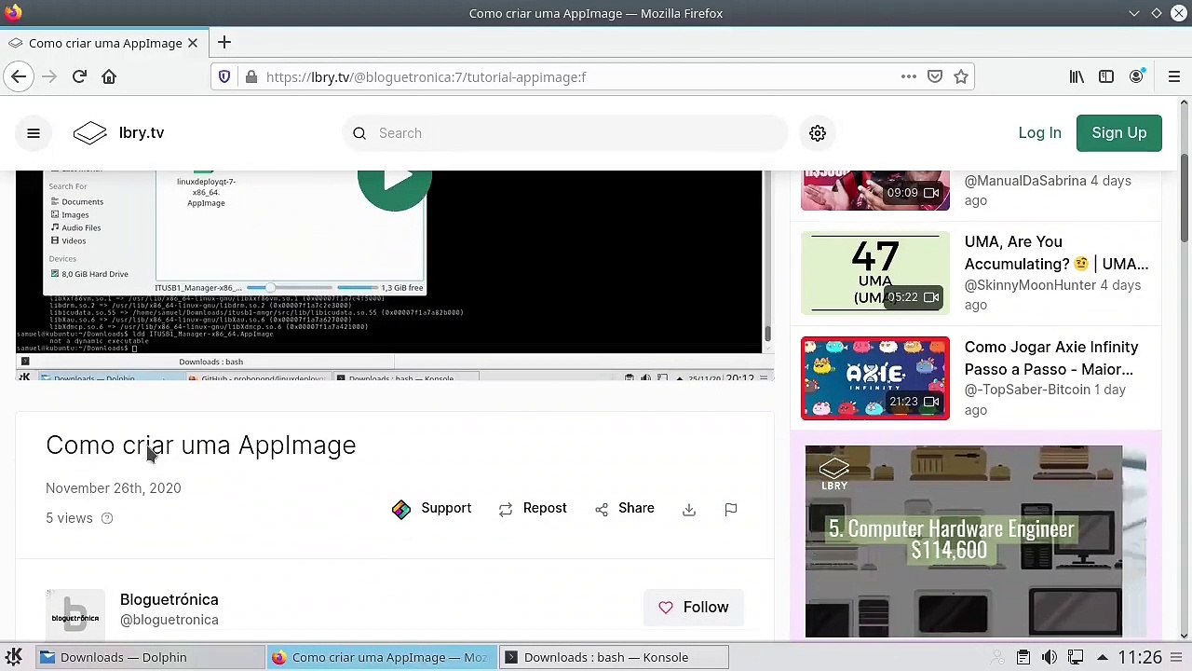Go forward to the next page
This screenshot has height=671, width=1192.
pos(49,76)
